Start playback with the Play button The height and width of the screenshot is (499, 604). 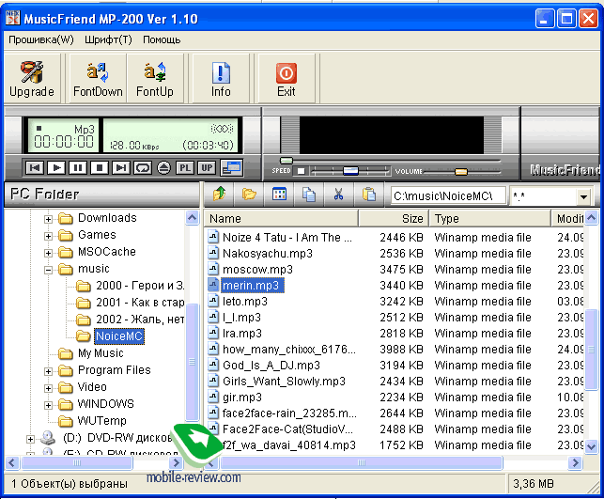[56, 167]
